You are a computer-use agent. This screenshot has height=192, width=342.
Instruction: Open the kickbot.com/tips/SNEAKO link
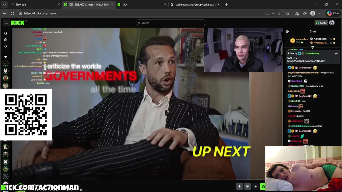306,61
